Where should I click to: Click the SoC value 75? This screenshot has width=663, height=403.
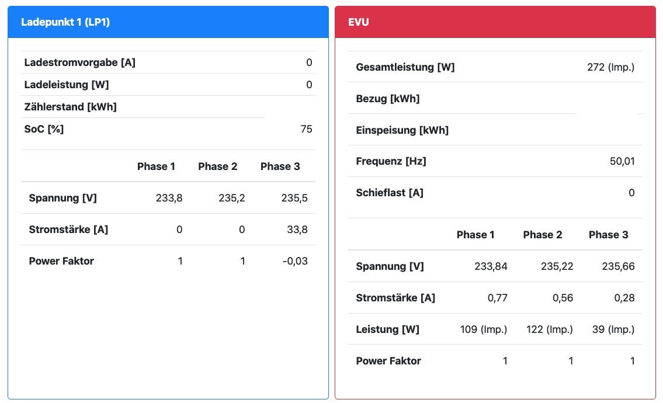306,129
